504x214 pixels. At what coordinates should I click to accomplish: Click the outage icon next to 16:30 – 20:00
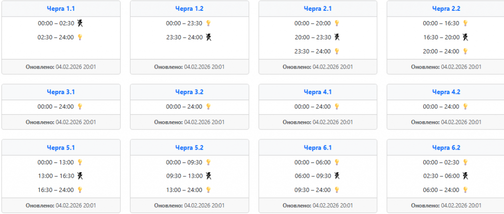click(x=465, y=37)
